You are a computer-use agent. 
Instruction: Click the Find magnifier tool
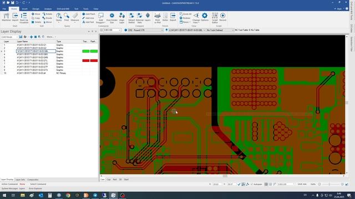pos(67,17)
